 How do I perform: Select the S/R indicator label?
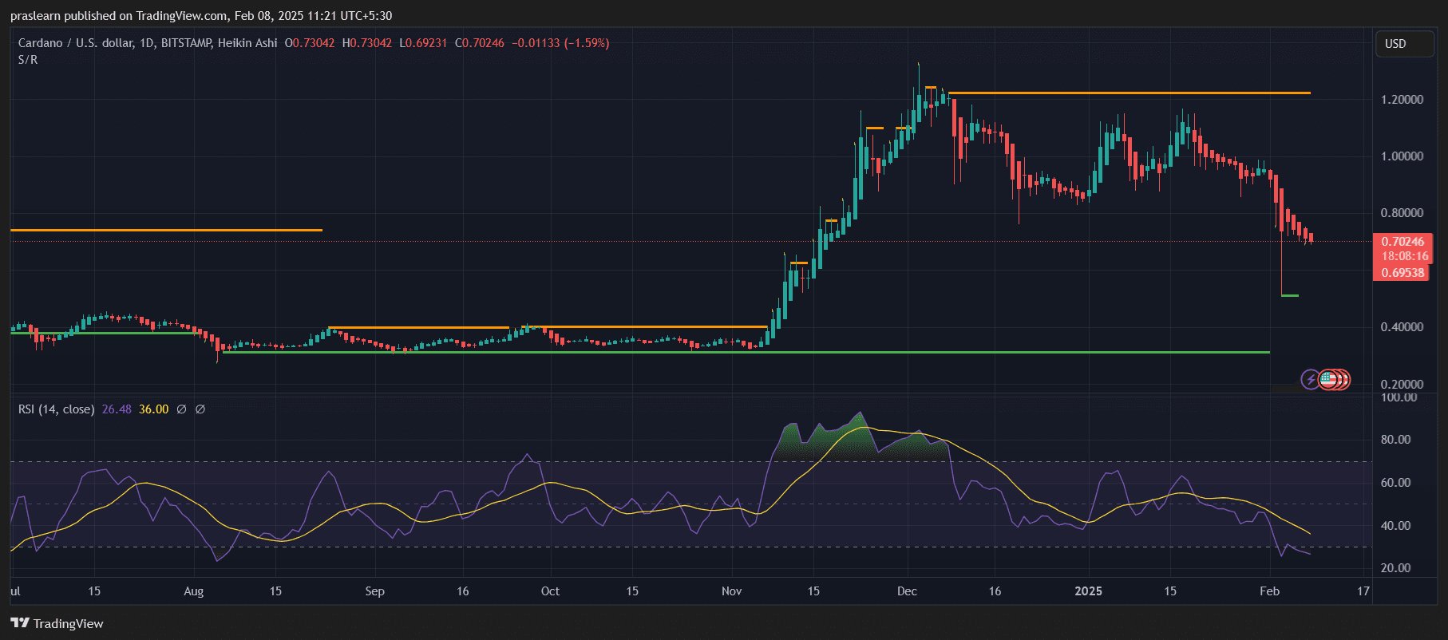(x=28, y=60)
